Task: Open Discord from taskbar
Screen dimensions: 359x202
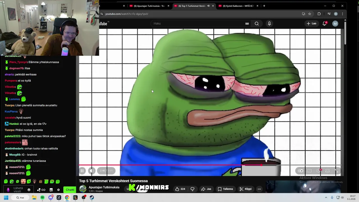Action: (50, 198)
